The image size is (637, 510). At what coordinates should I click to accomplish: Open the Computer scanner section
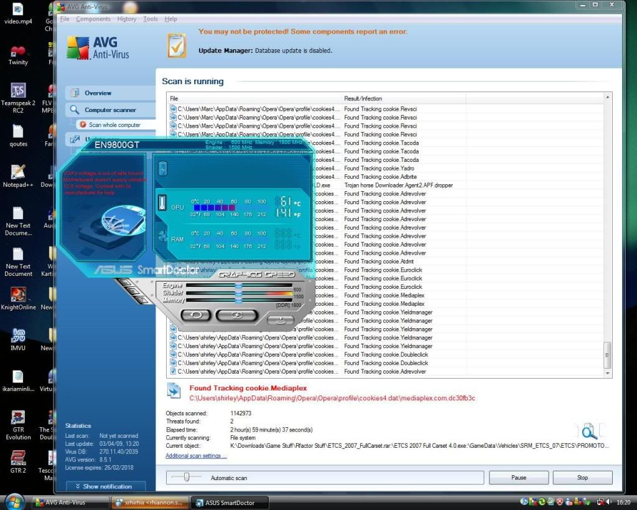click(x=110, y=110)
